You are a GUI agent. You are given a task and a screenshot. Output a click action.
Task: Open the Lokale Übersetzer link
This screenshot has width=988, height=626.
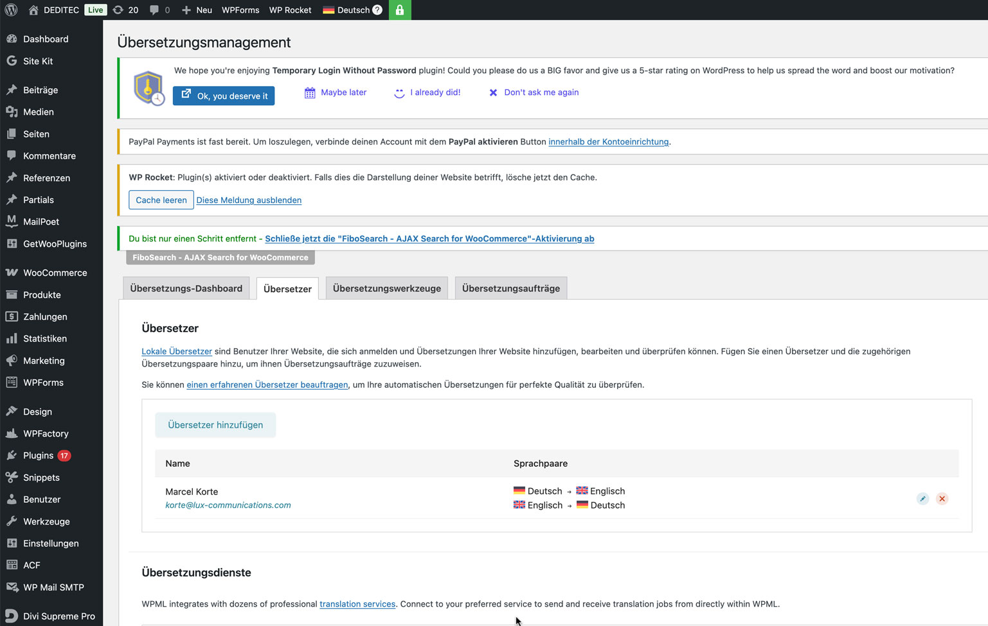tap(177, 351)
